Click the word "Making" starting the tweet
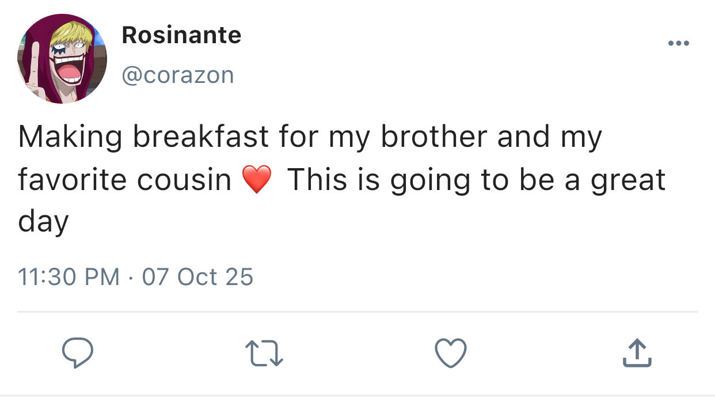 click(x=70, y=137)
